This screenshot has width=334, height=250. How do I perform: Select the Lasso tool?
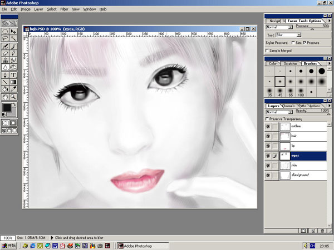click(5, 38)
